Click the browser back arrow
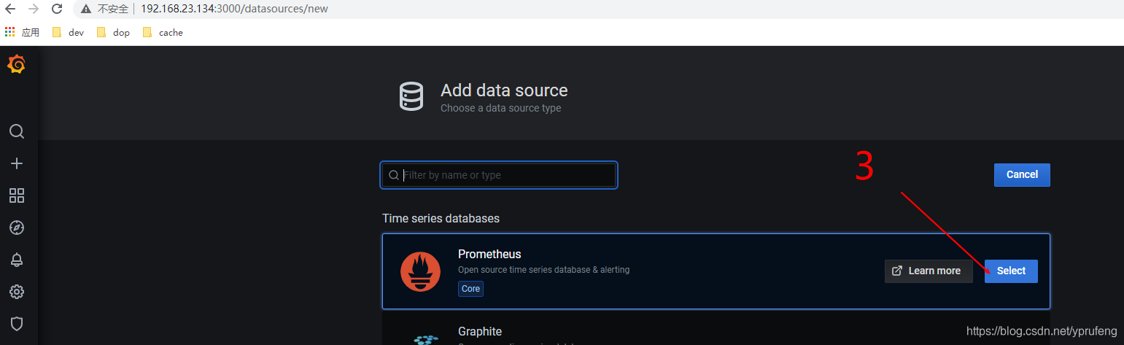Screen dimensions: 1124x345 [10, 9]
